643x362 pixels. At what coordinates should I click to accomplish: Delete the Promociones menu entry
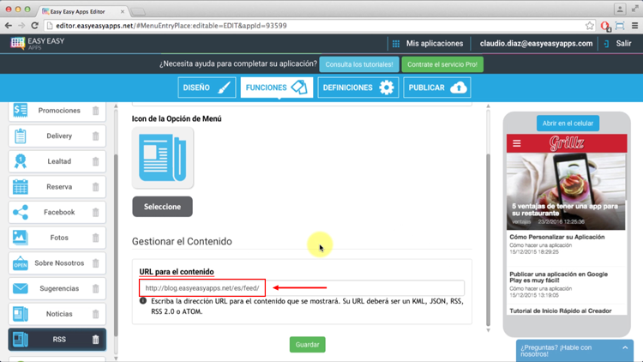[x=95, y=111]
